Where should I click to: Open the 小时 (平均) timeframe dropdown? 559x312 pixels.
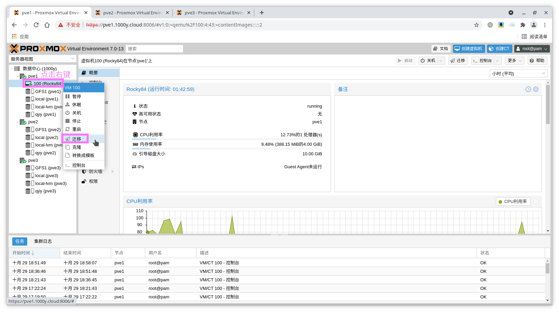(518, 74)
